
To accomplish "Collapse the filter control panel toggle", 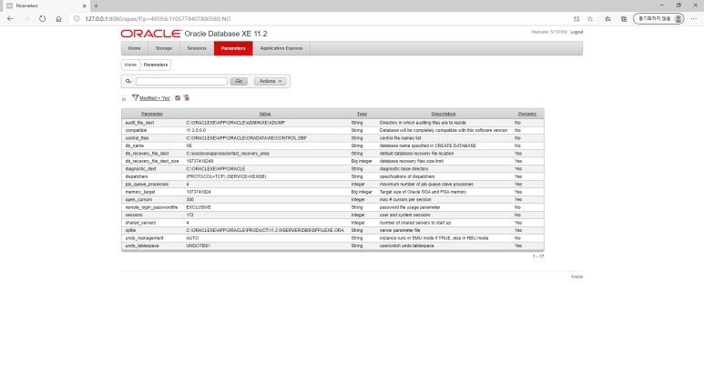I will click(x=124, y=99).
